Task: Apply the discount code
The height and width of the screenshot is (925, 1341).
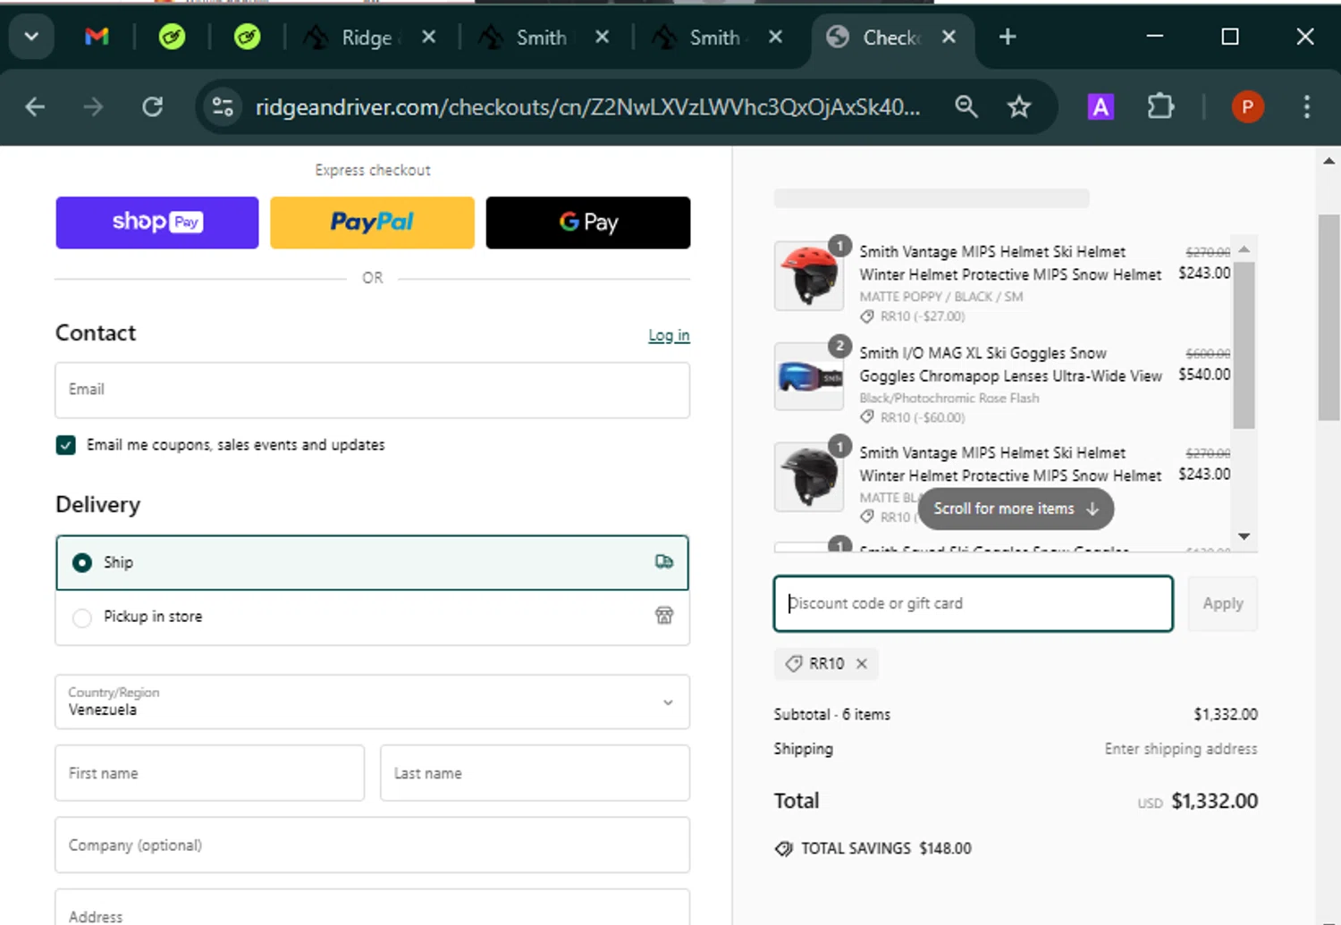Action: click(1222, 604)
